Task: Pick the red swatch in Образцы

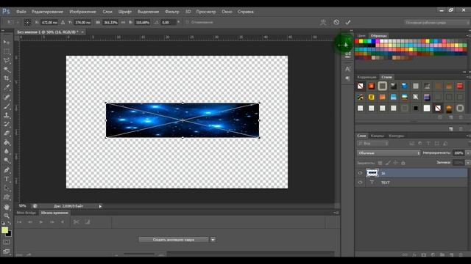Action: point(357,41)
